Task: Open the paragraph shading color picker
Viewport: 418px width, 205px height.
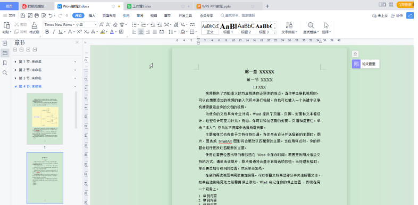Action: click(x=186, y=32)
